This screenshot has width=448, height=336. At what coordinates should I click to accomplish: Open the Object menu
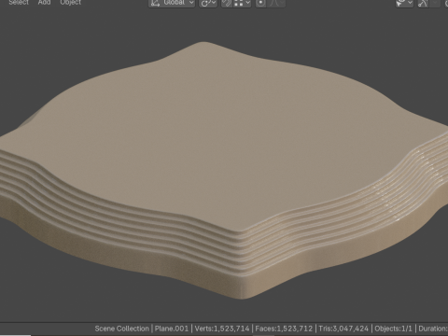(x=71, y=2)
